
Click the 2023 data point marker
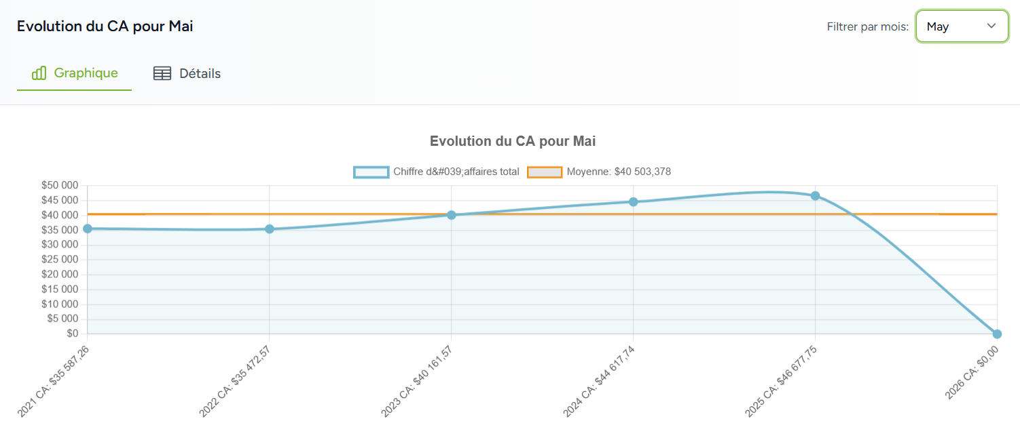click(452, 215)
